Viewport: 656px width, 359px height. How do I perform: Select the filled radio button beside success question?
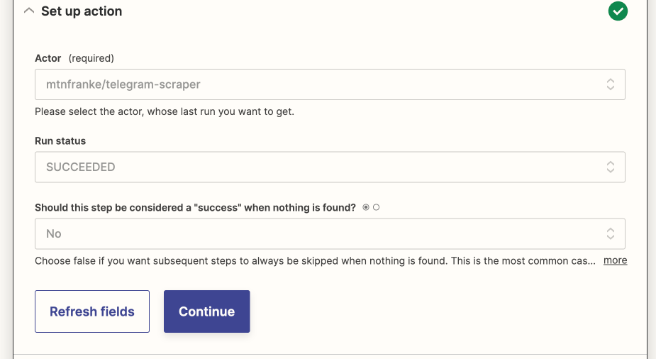pos(366,207)
